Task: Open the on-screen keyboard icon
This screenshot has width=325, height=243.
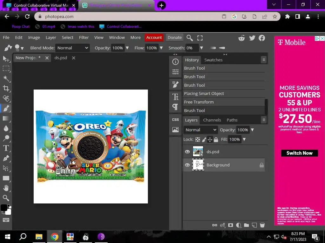Action: click(x=6, y=220)
